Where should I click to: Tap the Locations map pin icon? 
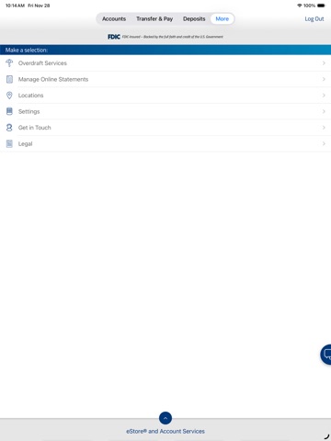point(9,96)
